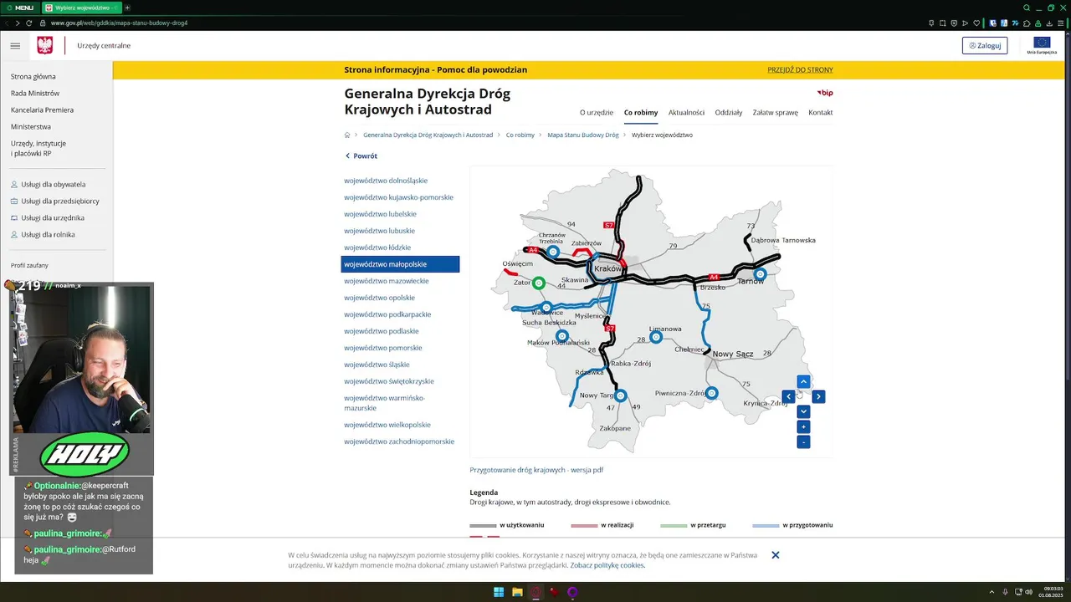
Task: Pan the map left
Action: click(x=788, y=396)
